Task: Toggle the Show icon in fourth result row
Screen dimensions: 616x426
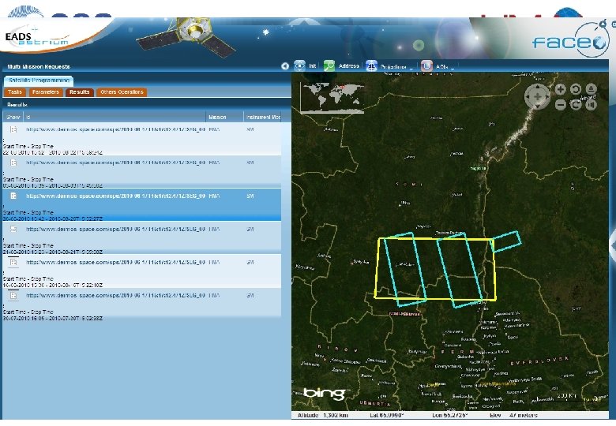Action: tap(13, 229)
